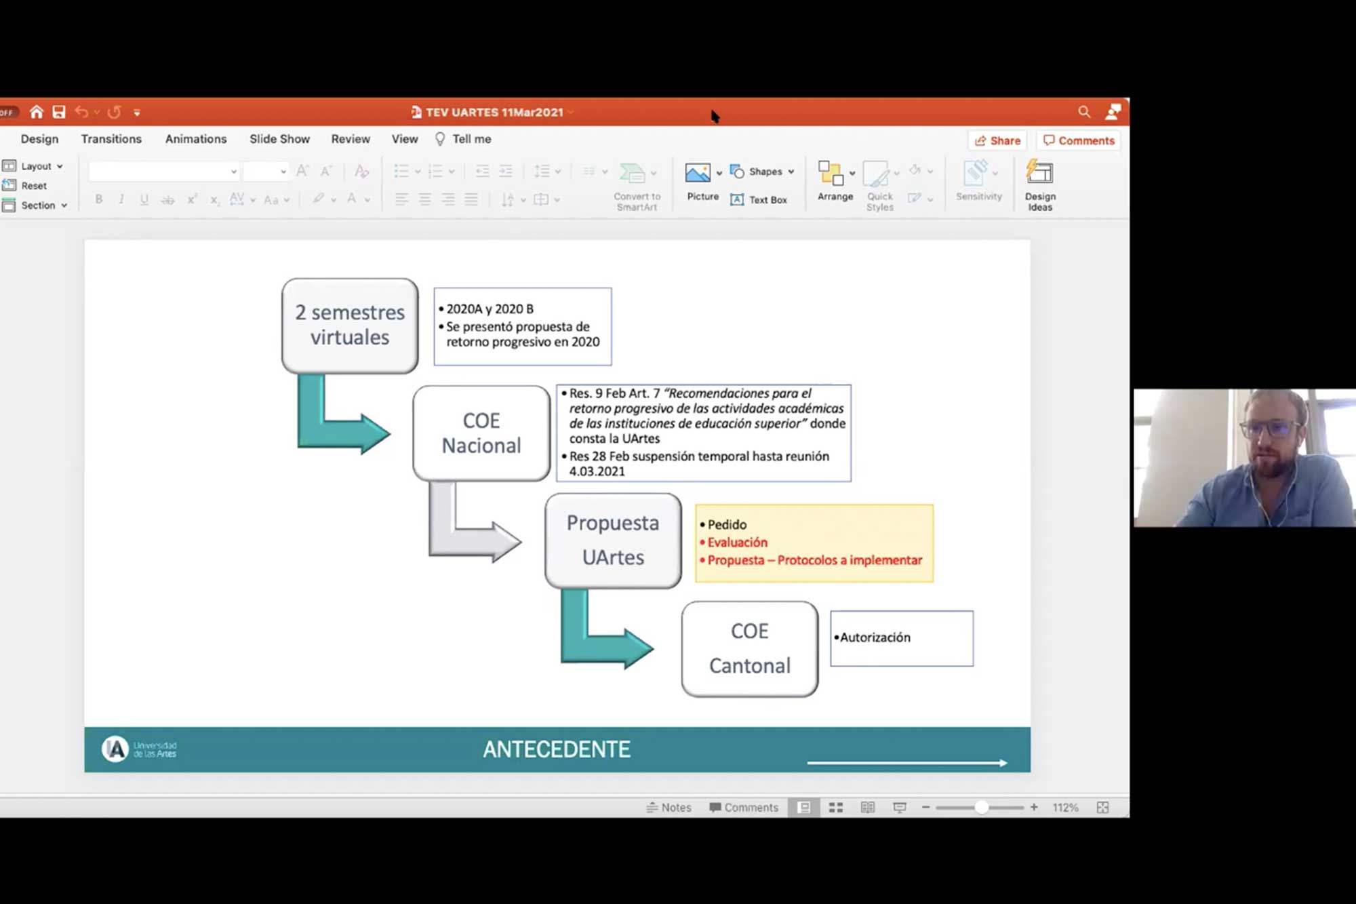Click the Reset button
The width and height of the screenshot is (1356, 904).
click(33, 186)
